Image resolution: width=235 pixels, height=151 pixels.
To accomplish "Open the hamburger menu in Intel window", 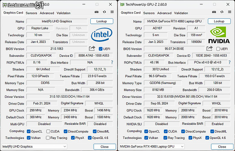I will point(112,12).
